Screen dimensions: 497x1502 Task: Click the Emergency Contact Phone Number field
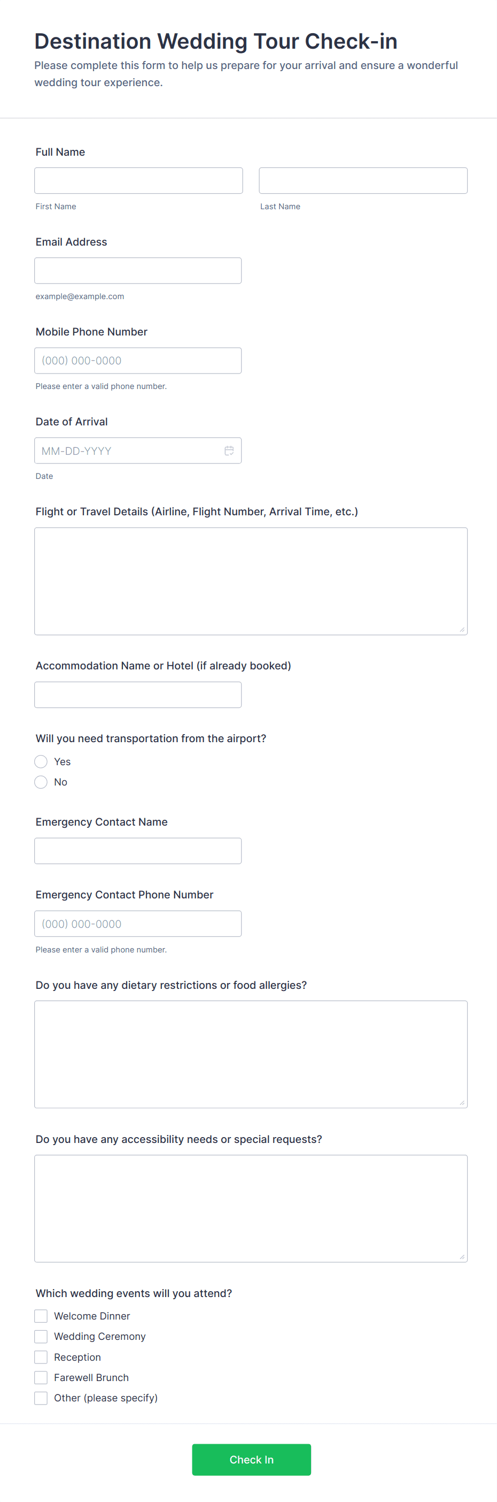pos(138,924)
